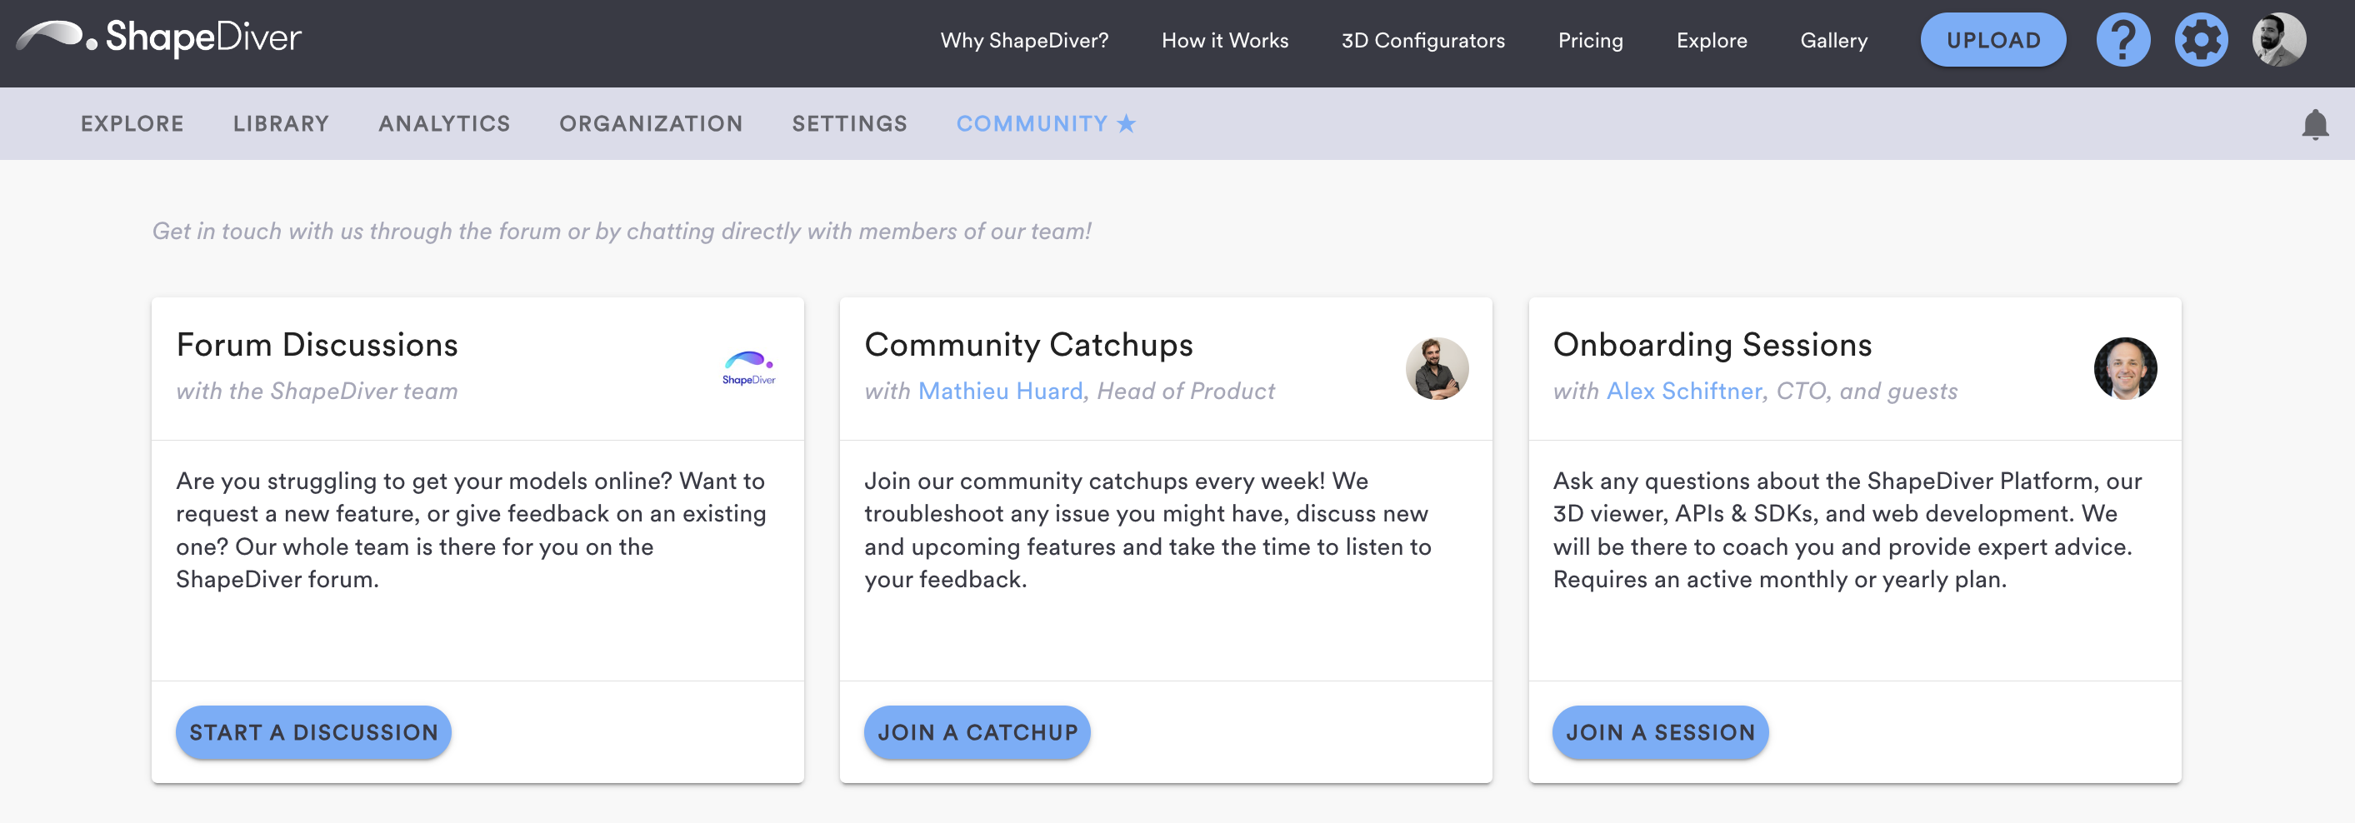2355x823 pixels.
Task: Open the Library tab
Action: pos(281,124)
